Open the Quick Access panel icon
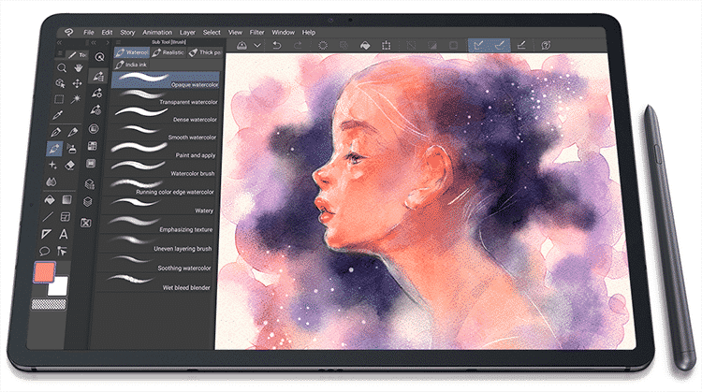 99,56
